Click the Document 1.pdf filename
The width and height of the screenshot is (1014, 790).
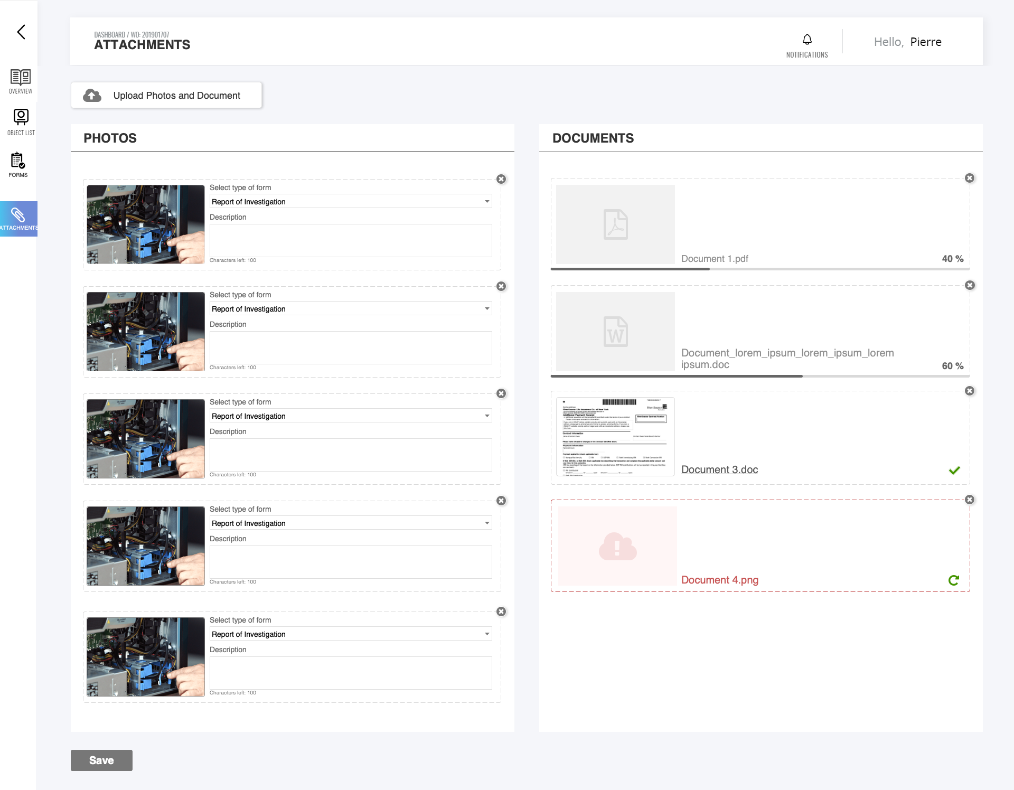[715, 259]
